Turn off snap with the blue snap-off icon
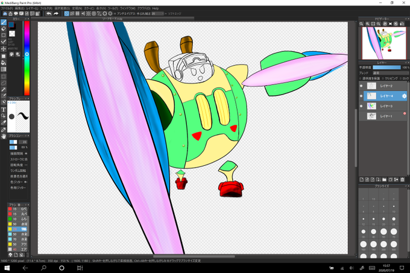410x273 pixels. pyautogui.click(x=67, y=14)
